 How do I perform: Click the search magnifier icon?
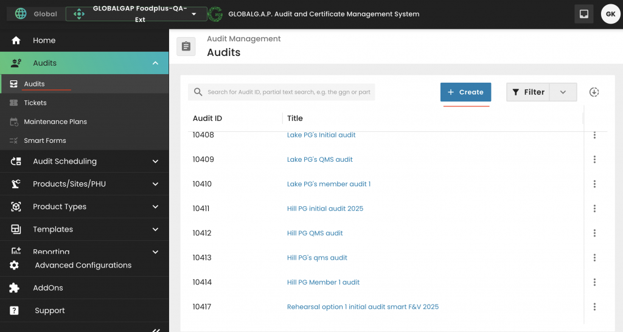click(198, 92)
